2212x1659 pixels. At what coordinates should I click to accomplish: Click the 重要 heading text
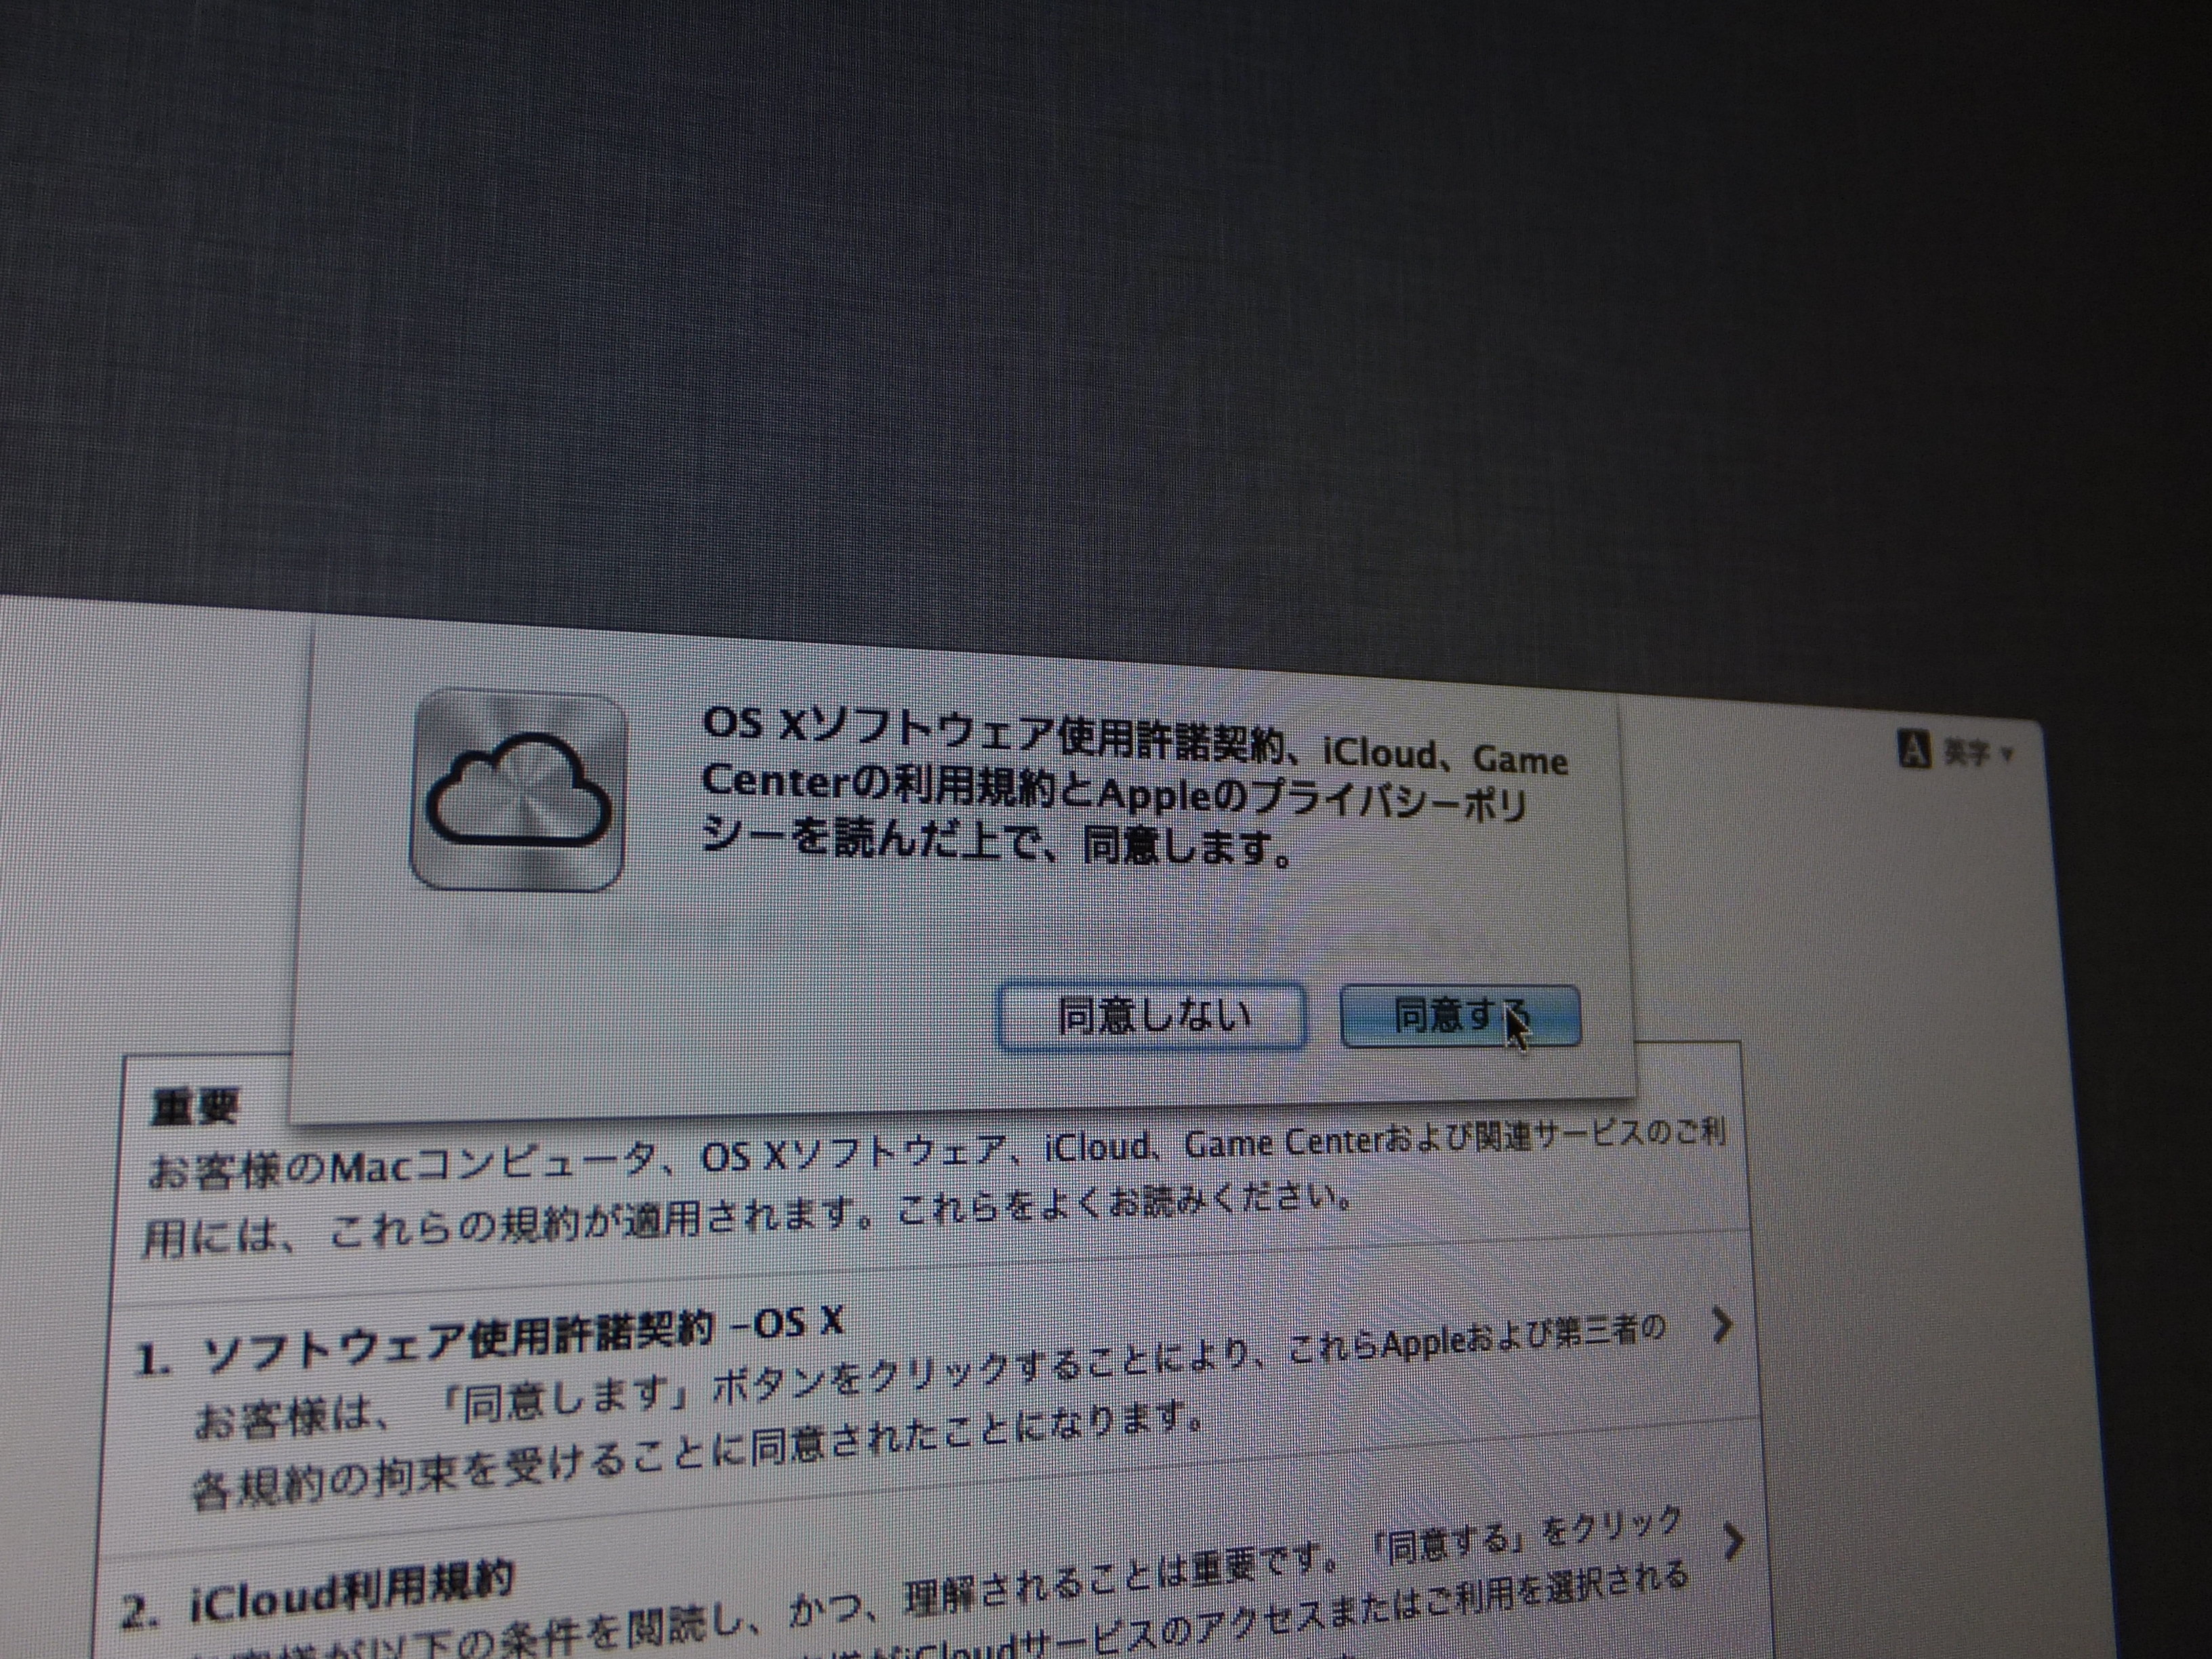point(194,1106)
